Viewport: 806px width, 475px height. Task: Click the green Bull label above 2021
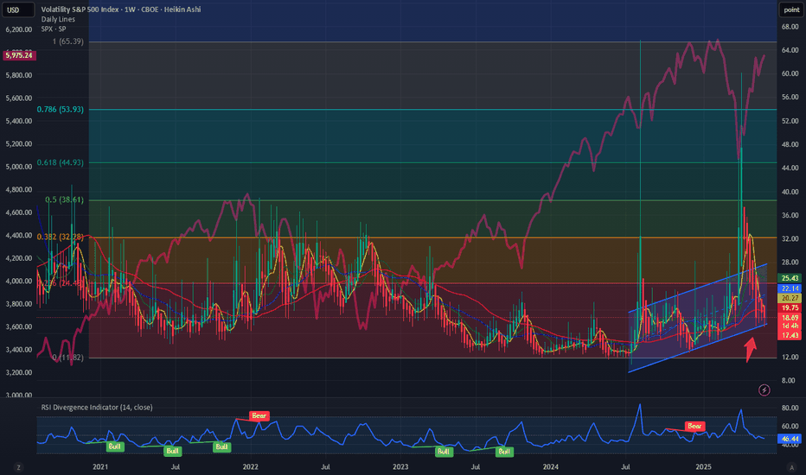pyautogui.click(x=114, y=446)
